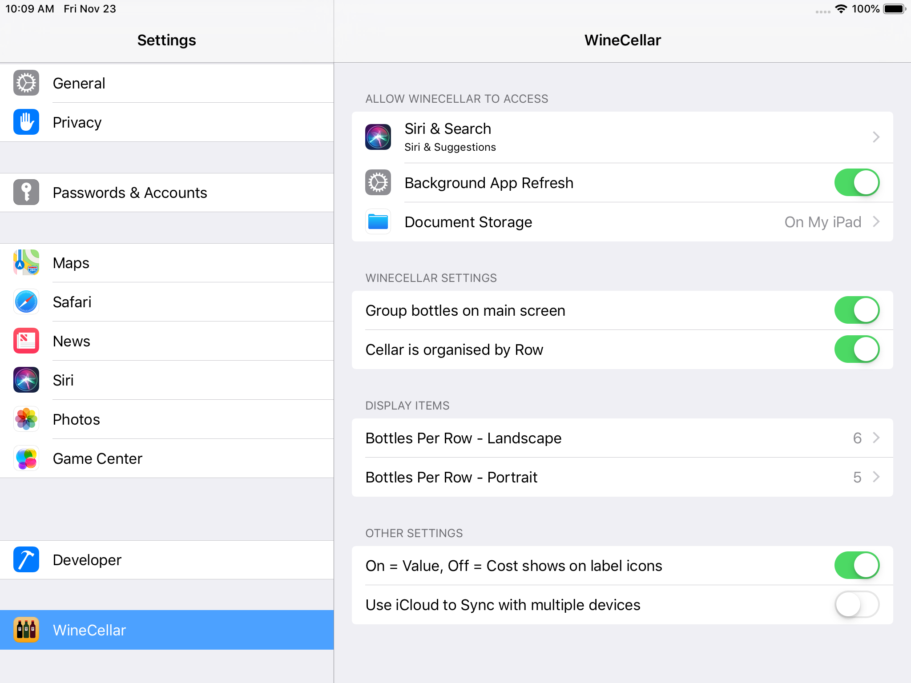This screenshot has width=911, height=683.
Task: Open the Passwords & Accounts key icon
Action: (x=26, y=192)
